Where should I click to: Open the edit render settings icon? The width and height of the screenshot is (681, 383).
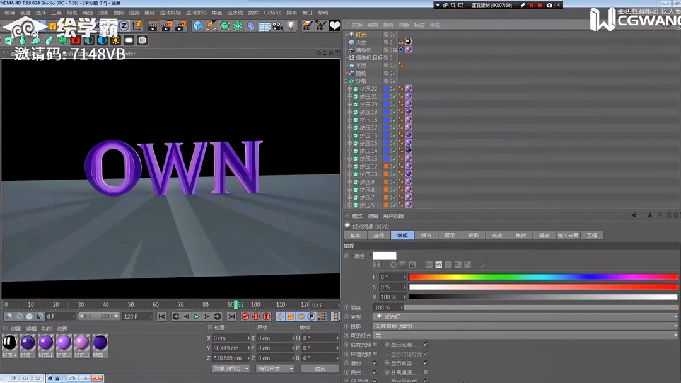click(x=178, y=25)
